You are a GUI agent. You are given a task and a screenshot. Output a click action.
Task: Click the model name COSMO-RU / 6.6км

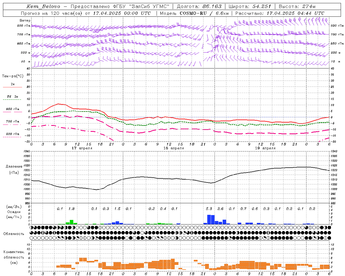tap(204, 13)
